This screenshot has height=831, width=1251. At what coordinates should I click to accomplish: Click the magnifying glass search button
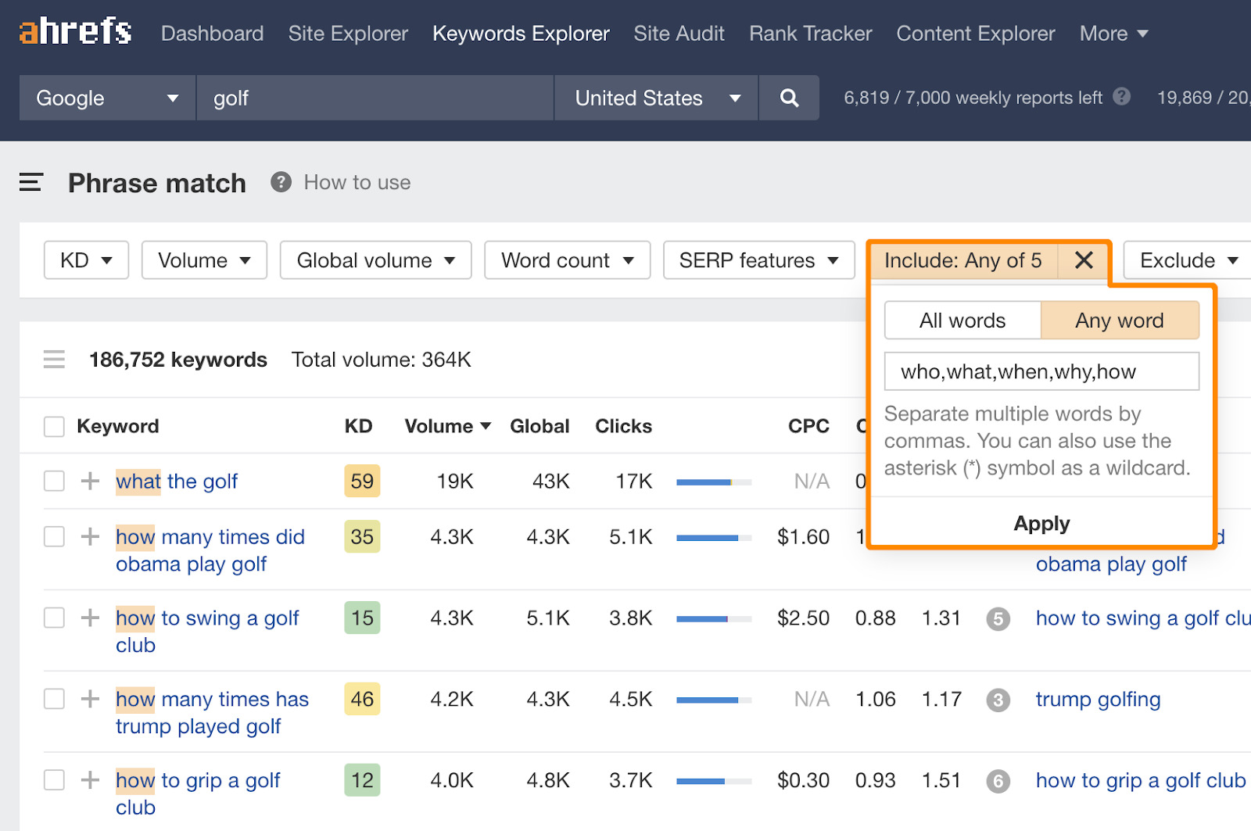click(x=789, y=98)
